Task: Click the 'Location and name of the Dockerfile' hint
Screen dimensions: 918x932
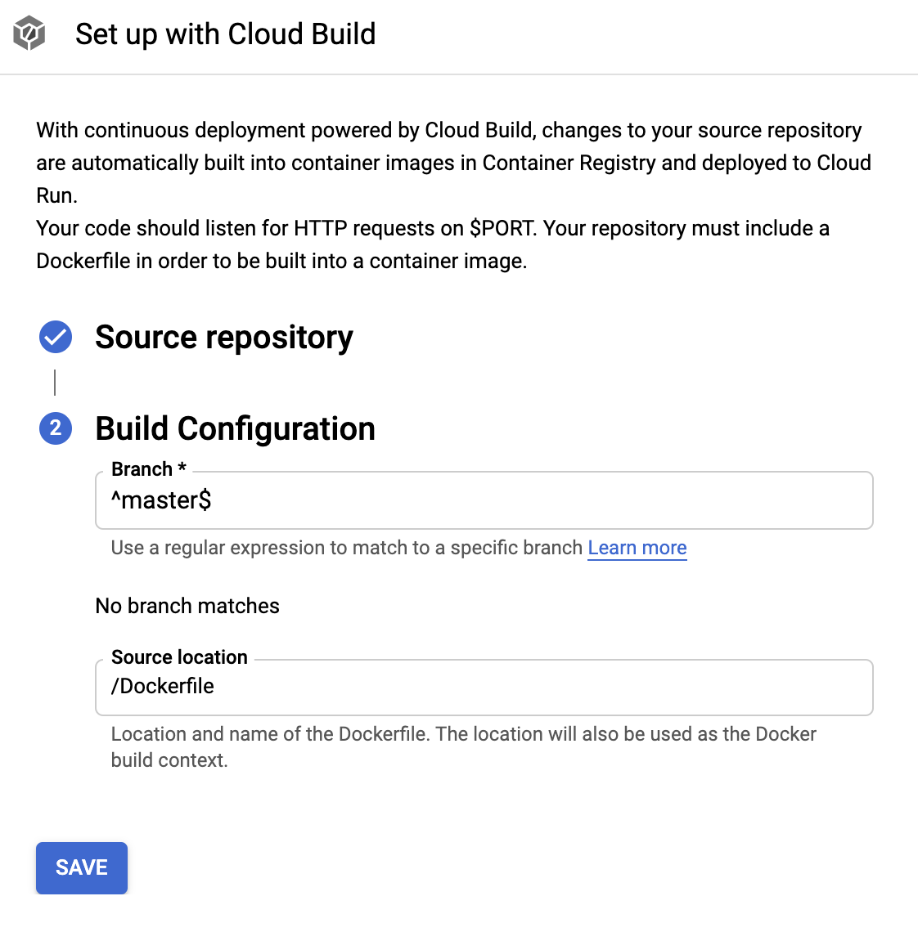Action: 463,747
